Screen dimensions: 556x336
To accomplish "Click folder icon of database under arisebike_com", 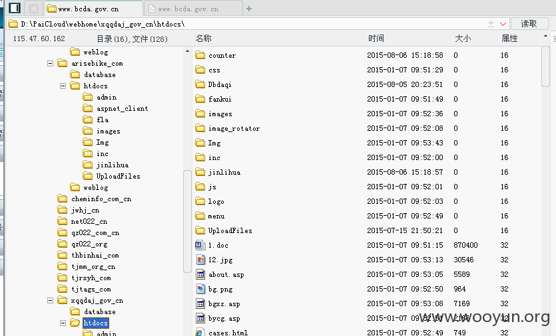I will pos(75,74).
